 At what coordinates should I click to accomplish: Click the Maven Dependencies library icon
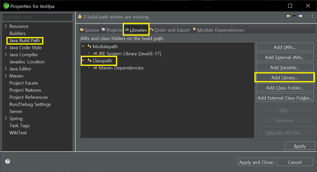point(95,68)
